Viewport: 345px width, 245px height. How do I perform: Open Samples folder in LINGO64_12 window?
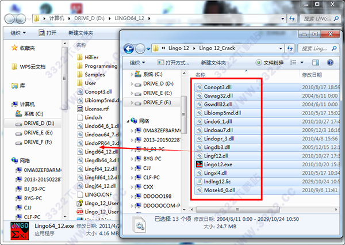point(91,75)
